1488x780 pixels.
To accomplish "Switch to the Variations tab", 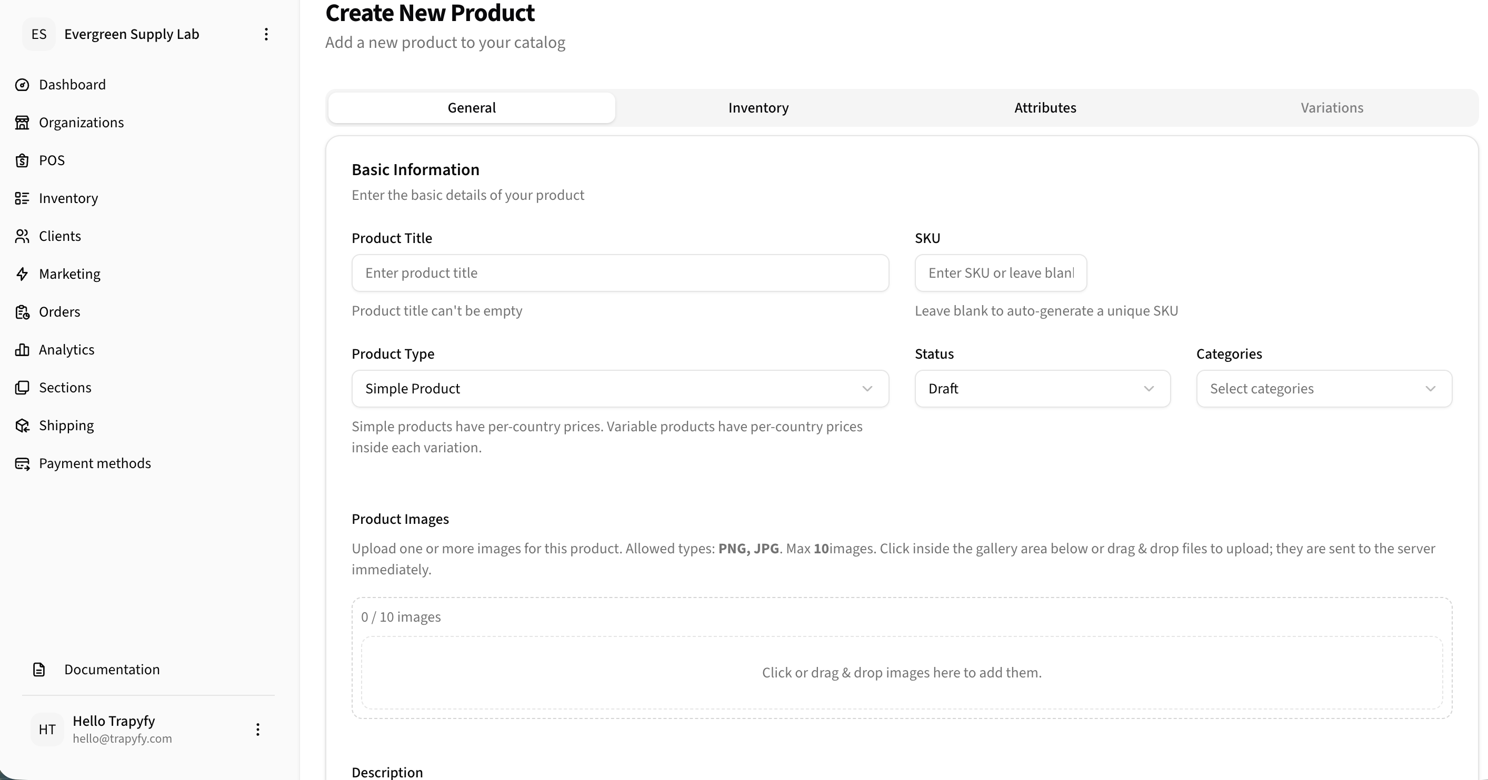I will coord(1332,108).
